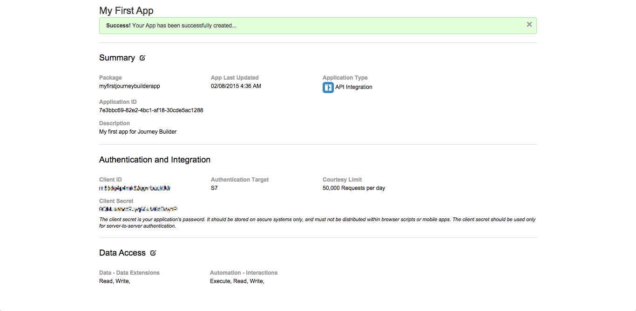Image resolution: width=636 pixels, height=311 pixels.
Task: Click the 'Success!' alert message text
Action: pyautogui.click(x=171, y=26)
